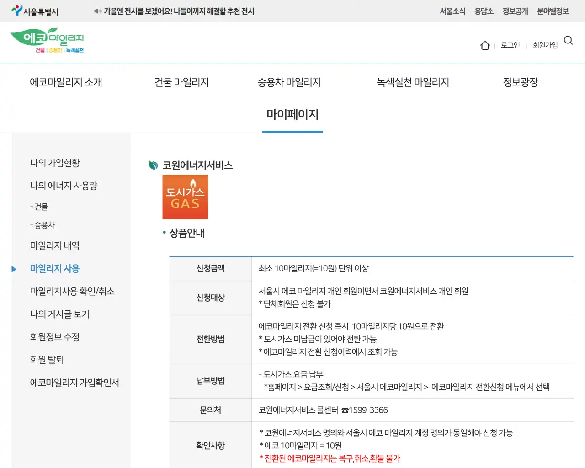This screenshot has height=468, width=585.
Task: Open 회원정보 수정 in sidebar
Action: coord(55,337)
